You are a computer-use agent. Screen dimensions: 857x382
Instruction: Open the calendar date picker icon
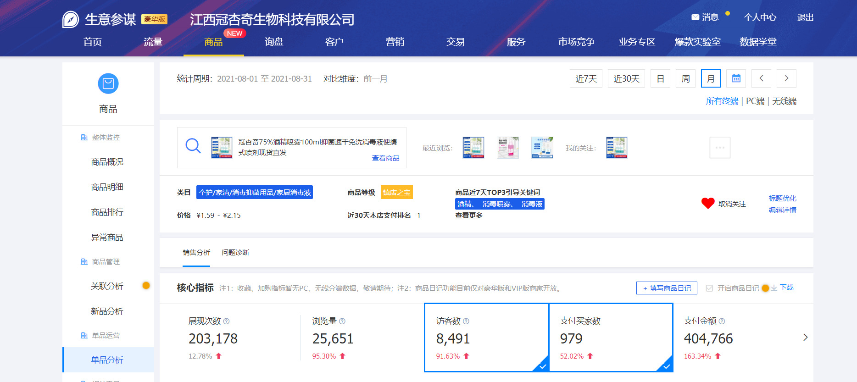[x=736, y=78]
